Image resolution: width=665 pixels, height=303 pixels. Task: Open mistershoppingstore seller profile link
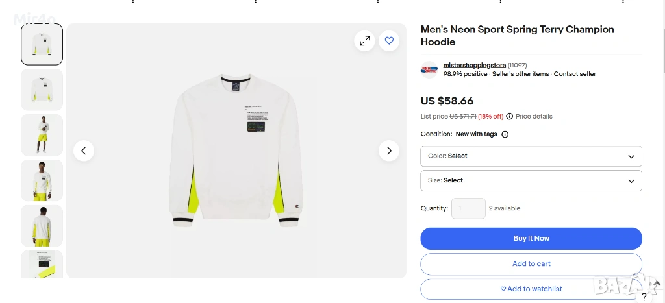pyautogui.click(x=474, y=66)
